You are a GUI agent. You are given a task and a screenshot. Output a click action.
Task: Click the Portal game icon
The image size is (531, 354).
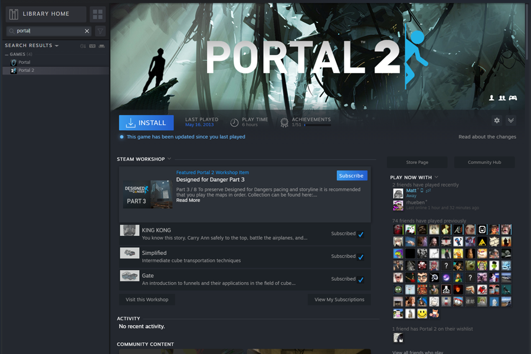pyautogui.click(x=14, y=63)
